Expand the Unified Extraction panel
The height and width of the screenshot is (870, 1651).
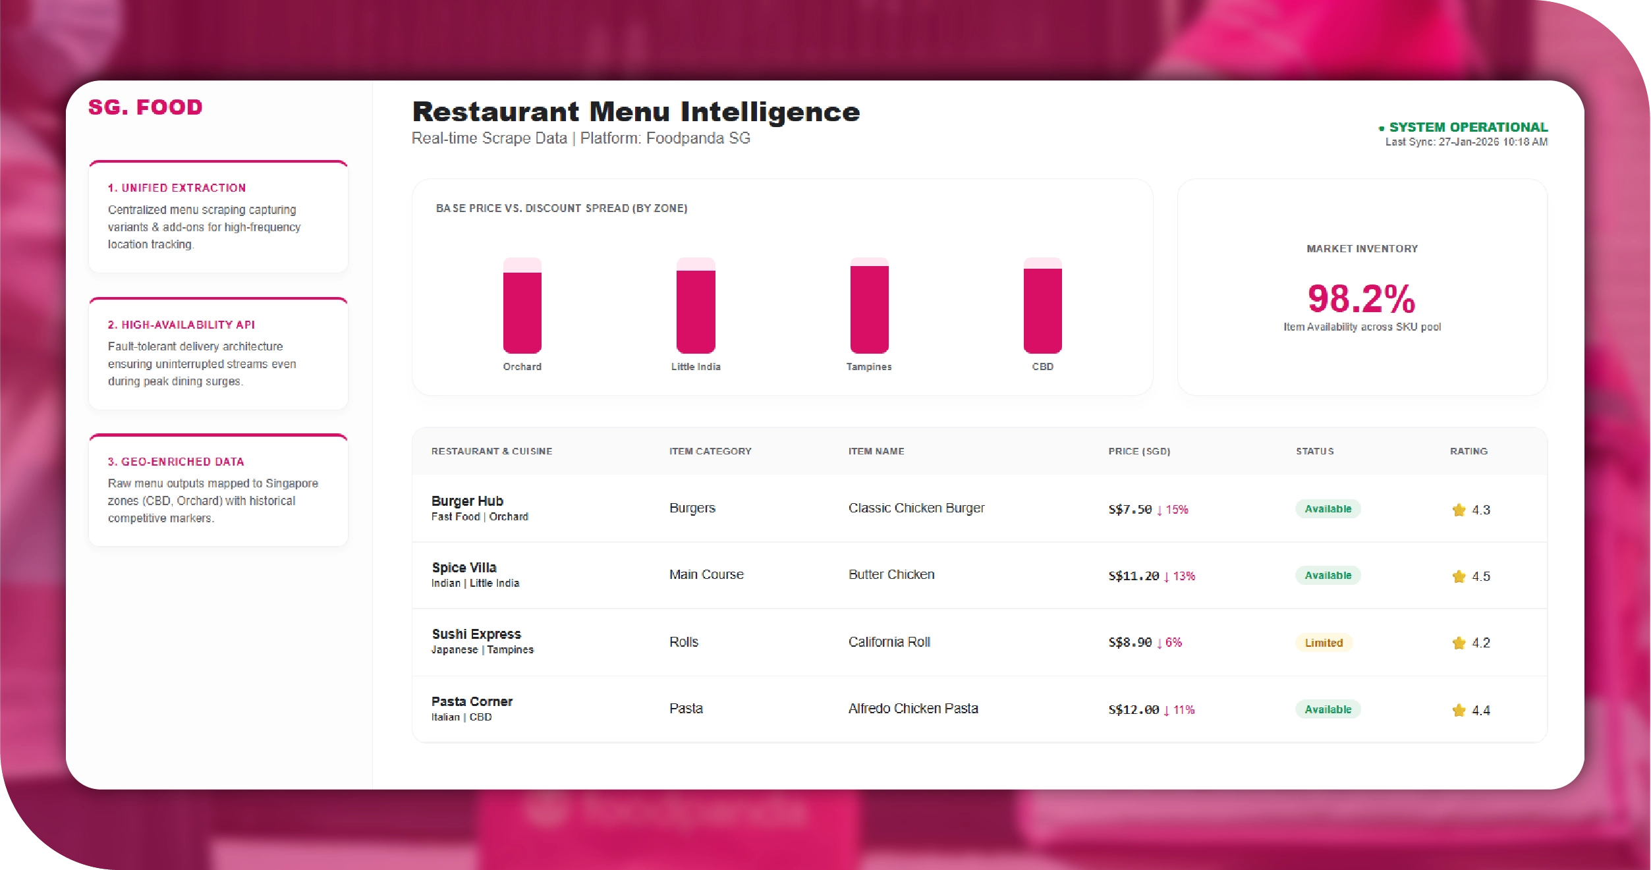click(217, 217)
